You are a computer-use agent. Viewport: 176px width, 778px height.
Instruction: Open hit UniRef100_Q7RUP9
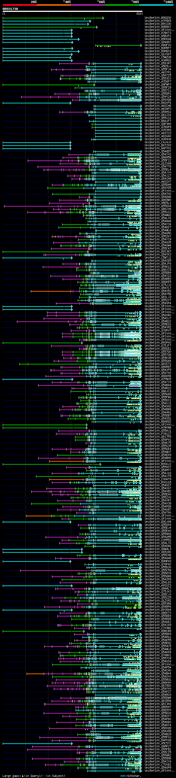pos(158,127)
